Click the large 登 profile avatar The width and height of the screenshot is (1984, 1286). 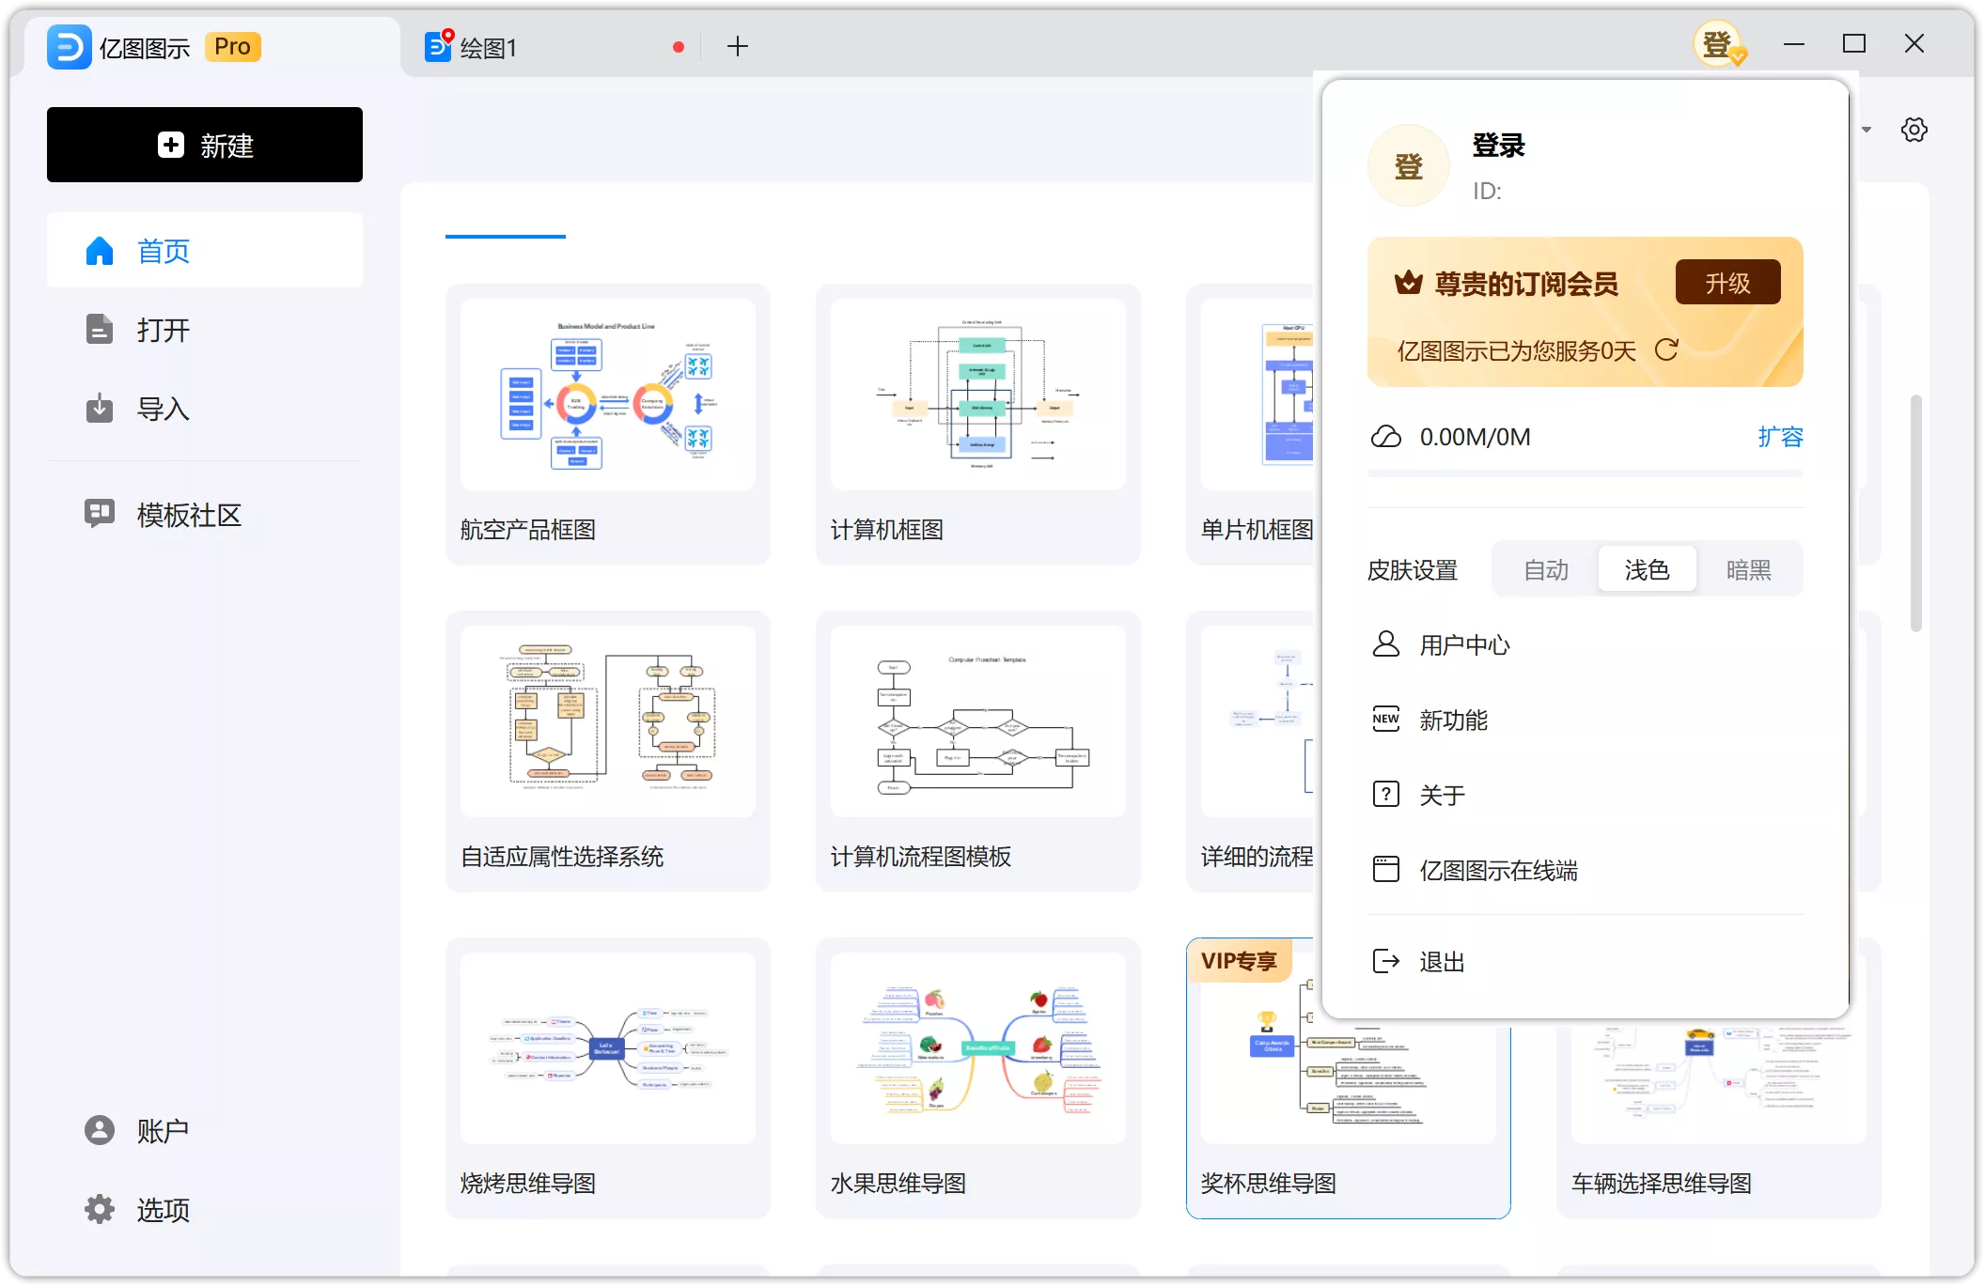click(1408, 165)
